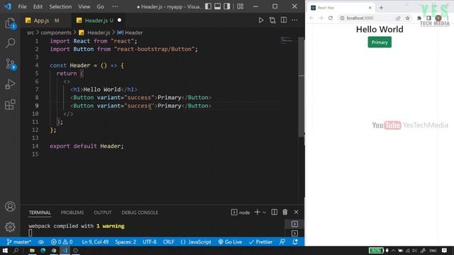Open the View menu
This screenshot has width=454, height=255.
(84, 6)
